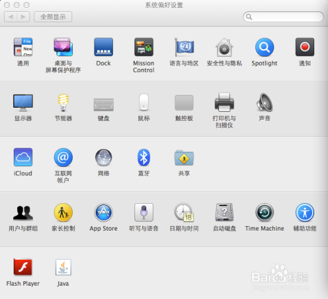Open 键盘 keyboard preferences
The width and height of the screenshot is (328, 299).
coord(104,104)
